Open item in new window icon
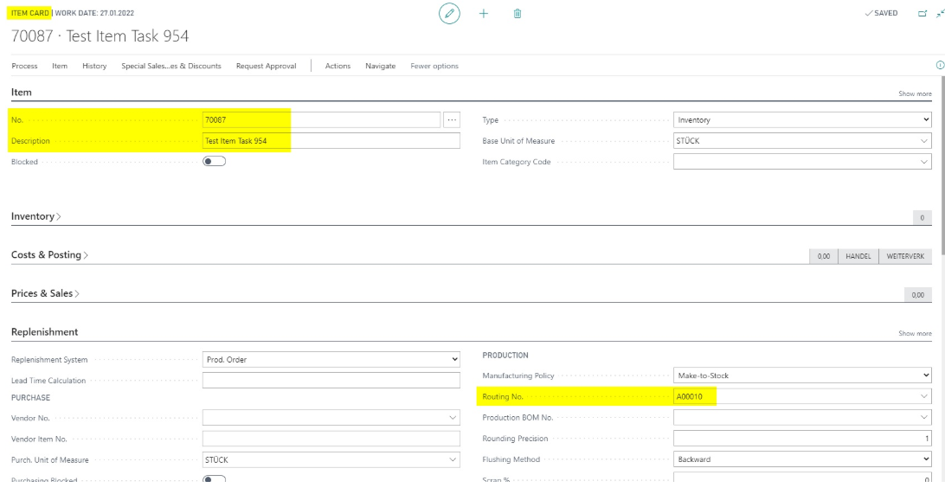Screen dimensions: 945x494 (x=922, y=13)
